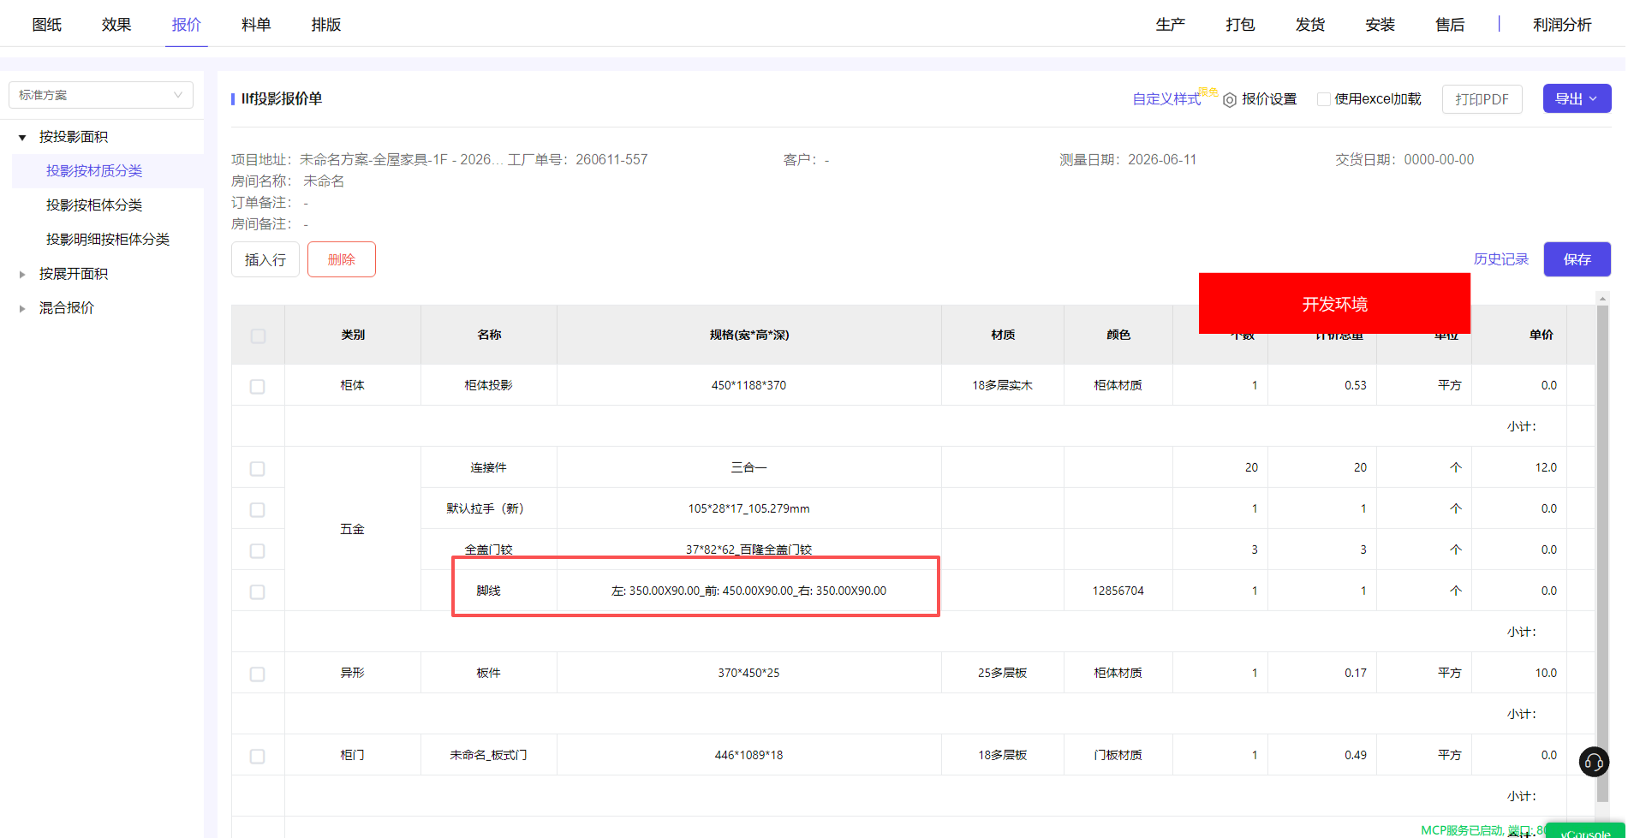Open the 发货 tab
Screen dimensions: 1634x838
tap(1310, 25)
